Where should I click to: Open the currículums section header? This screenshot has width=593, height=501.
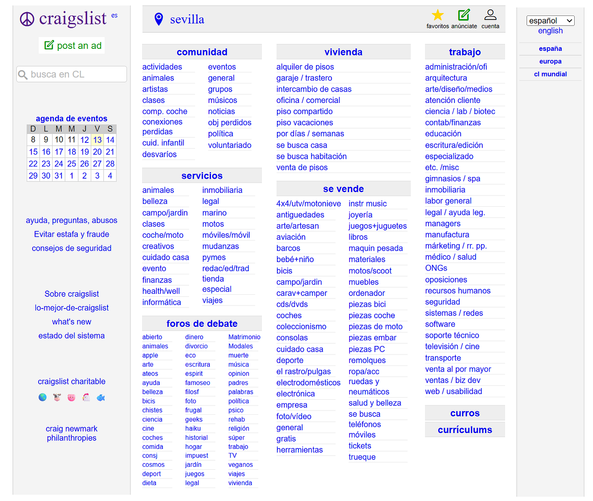465,430
